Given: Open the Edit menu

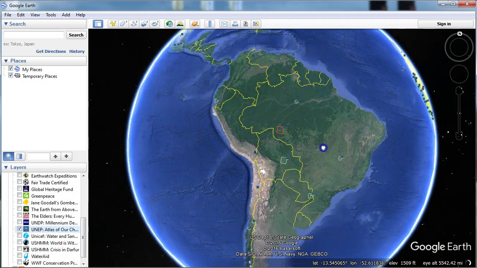Looking at the screenshot, I should (21, 15).
